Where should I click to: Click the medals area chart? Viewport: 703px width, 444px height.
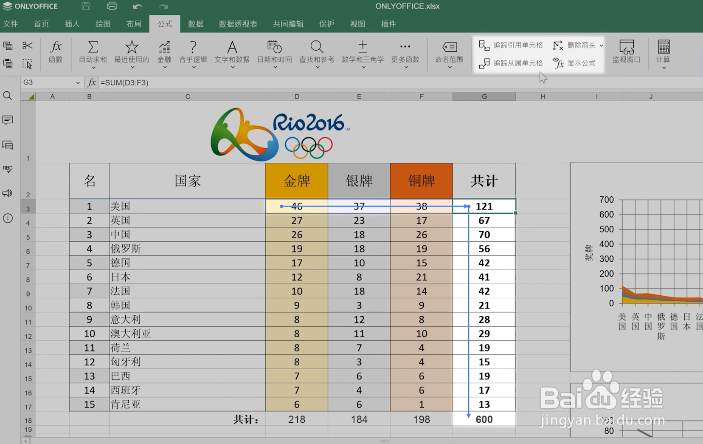pos(637,267)
